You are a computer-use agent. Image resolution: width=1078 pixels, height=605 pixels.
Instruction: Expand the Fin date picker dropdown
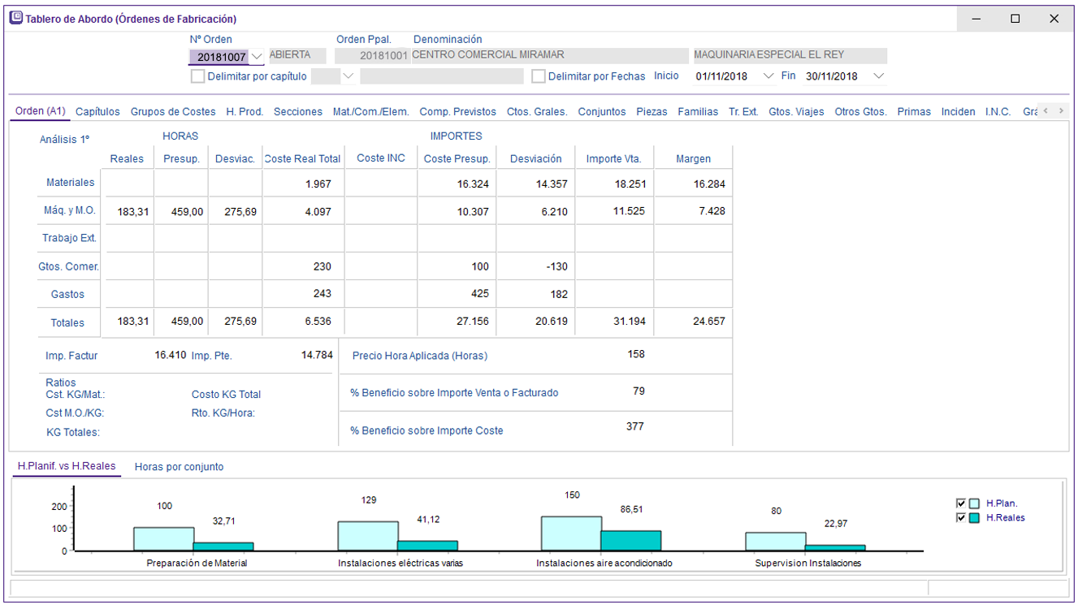tap(878, 76)
